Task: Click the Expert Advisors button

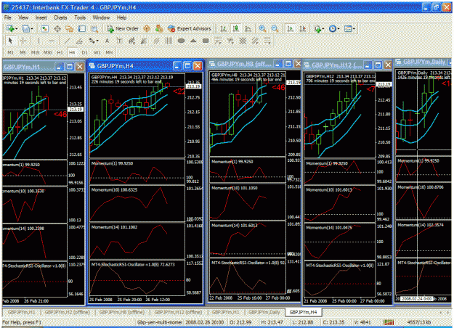Action: 190,28
